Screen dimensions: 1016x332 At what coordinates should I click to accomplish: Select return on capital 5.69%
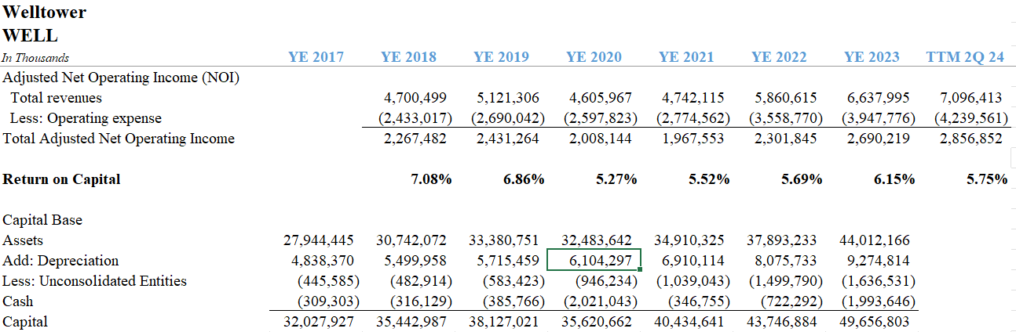tap(802, 179)
